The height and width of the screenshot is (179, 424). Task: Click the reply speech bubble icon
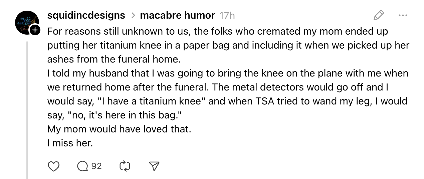82,166
